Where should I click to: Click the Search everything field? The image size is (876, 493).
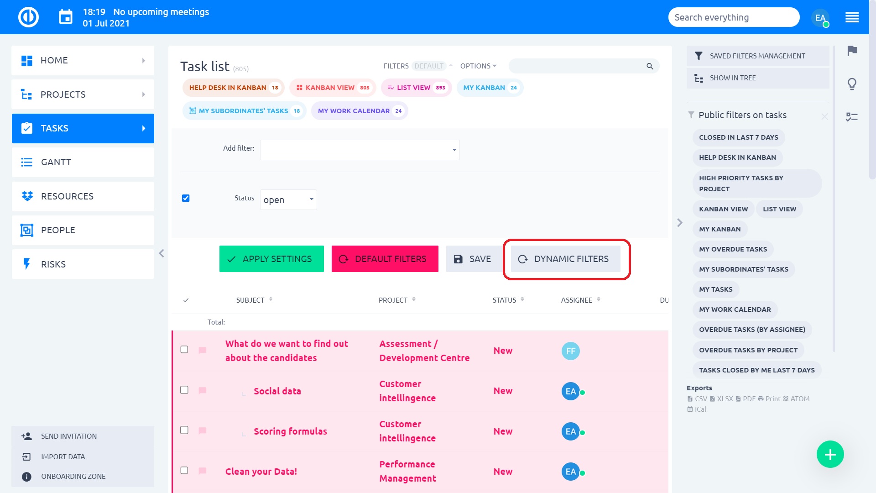click(733, 17)
